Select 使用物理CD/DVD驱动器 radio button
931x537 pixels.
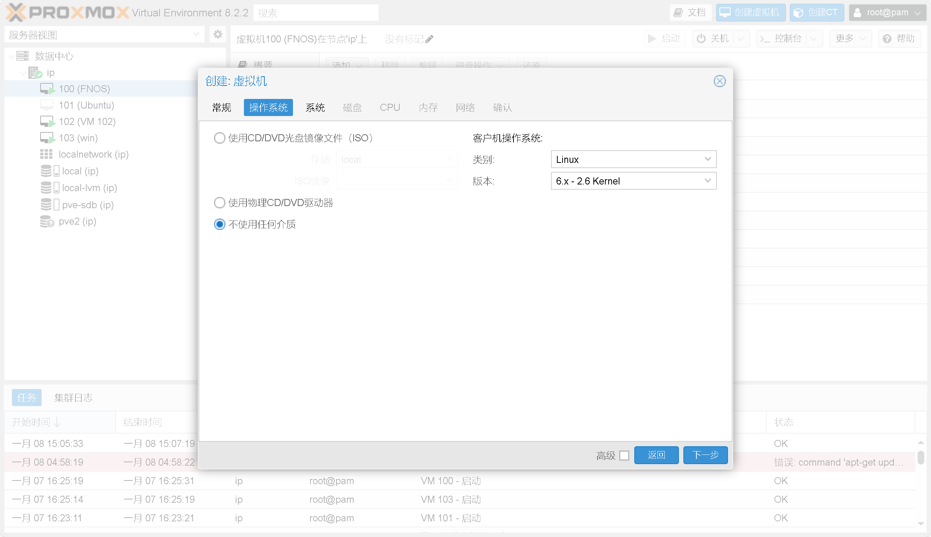219,203
